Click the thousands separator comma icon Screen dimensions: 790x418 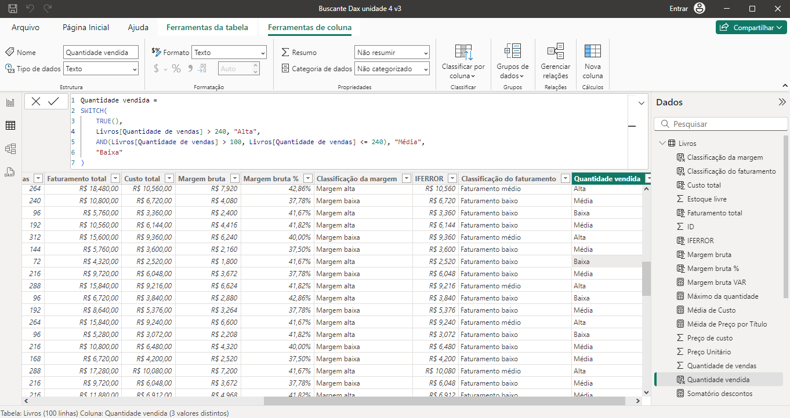(x=189, y=69)
